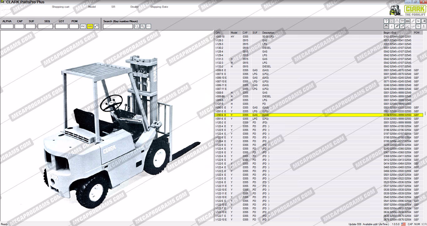Viewport: 427px width, 226px height.
Task: Focus the SEQ input field
Action: (45, 27)
